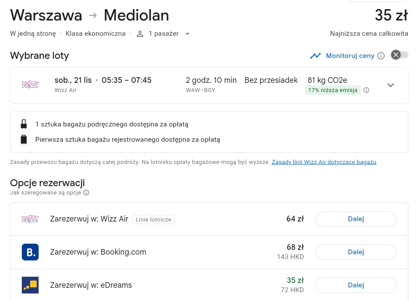Click Dalej for the Wizz Air booking option
The image size is (417, 300).
coord(356,219)
